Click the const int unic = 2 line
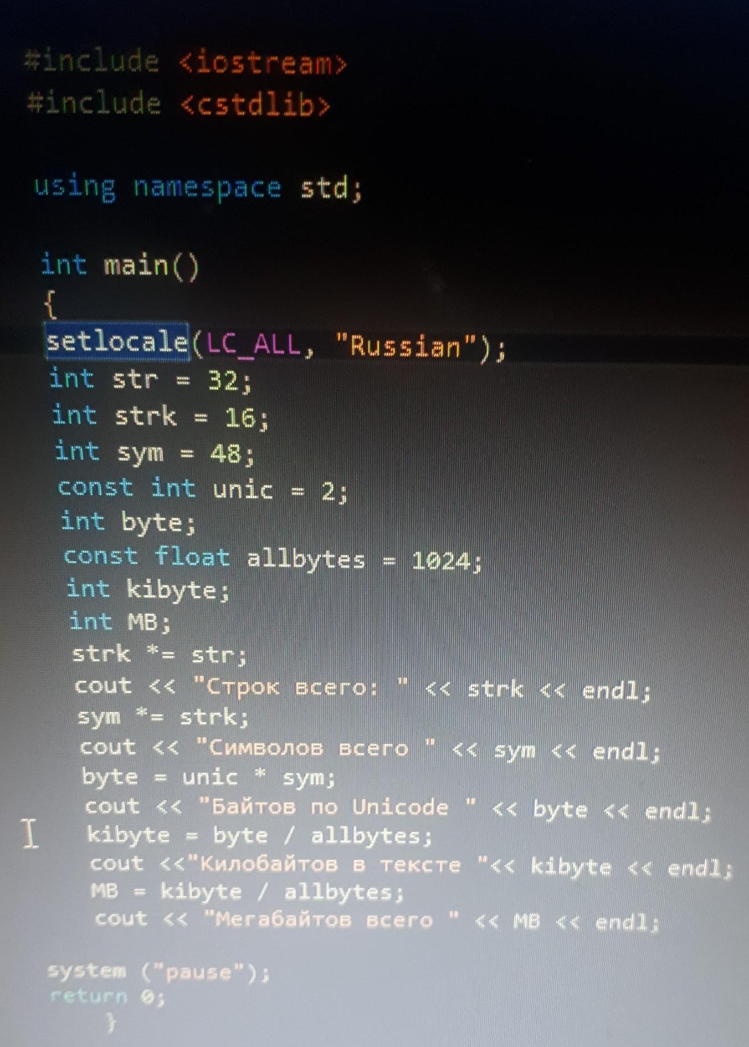The width and height of the screenshot is (749, 1047). (203, 489)
